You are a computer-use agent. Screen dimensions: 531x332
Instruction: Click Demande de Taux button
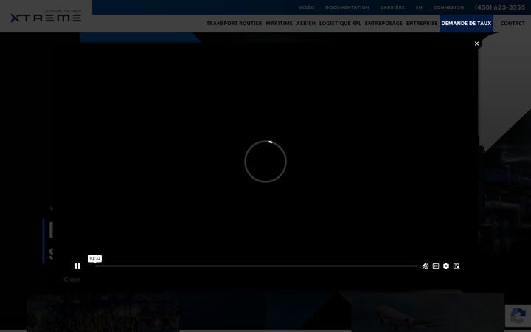click(466, 24)
